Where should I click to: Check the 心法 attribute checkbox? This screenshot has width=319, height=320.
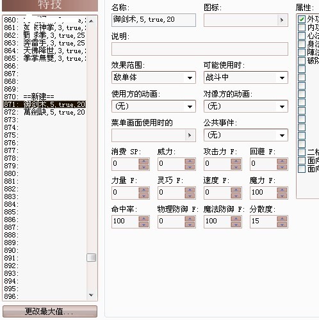(302, 36)
